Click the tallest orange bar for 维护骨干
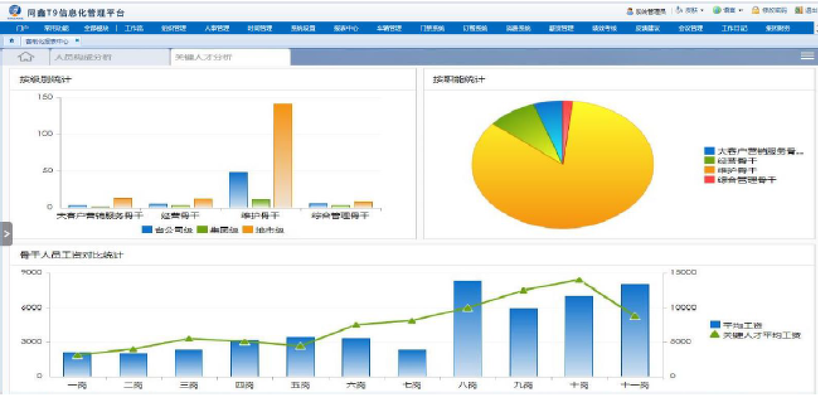This screenshot has width=818, height=395. (x=283, y=155)
